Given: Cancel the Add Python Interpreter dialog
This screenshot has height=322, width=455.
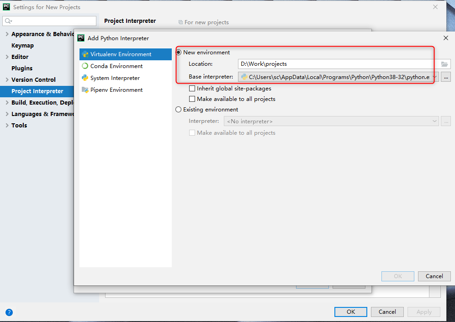Looking at the screenshot, I should pos(434,276).
